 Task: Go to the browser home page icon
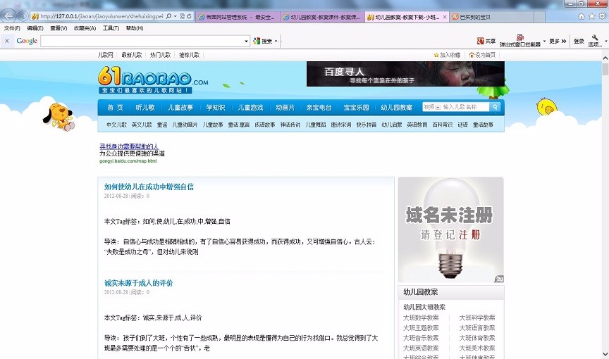pos(582,16)
